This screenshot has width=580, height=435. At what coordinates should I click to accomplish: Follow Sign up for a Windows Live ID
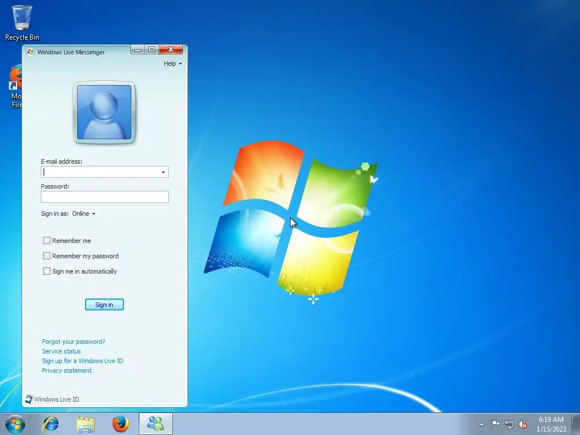[83, 361]
